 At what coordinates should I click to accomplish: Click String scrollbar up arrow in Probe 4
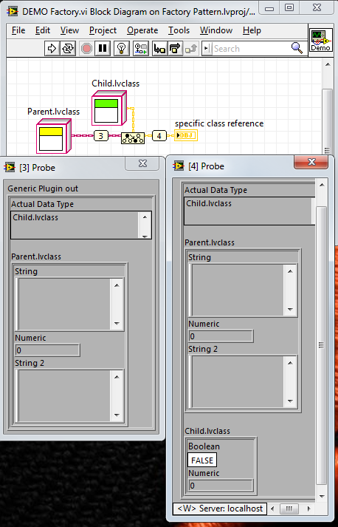pos(290,271)
